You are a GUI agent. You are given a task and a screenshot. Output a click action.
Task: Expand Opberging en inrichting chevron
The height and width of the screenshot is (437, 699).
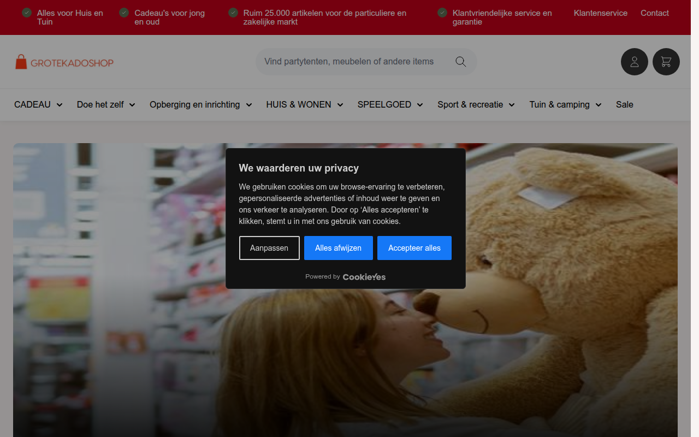click(249, 105)
